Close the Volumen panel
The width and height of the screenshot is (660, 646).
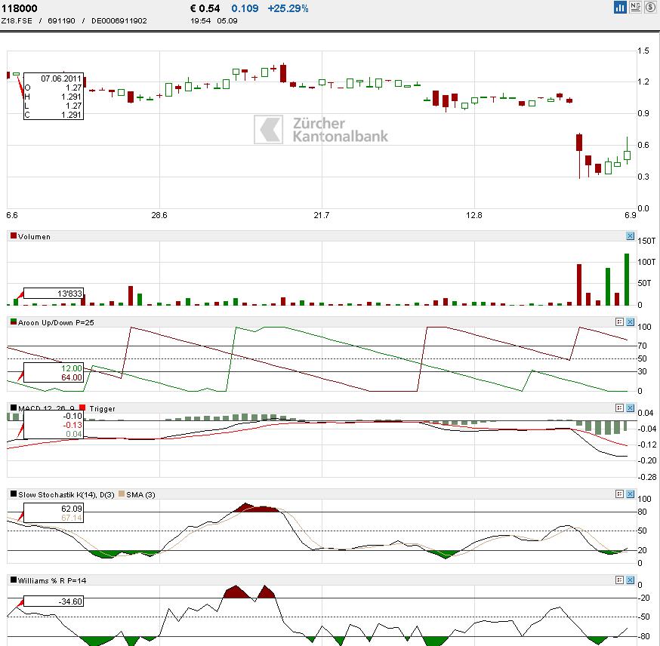pyautogui.click(x=630, y=236)
